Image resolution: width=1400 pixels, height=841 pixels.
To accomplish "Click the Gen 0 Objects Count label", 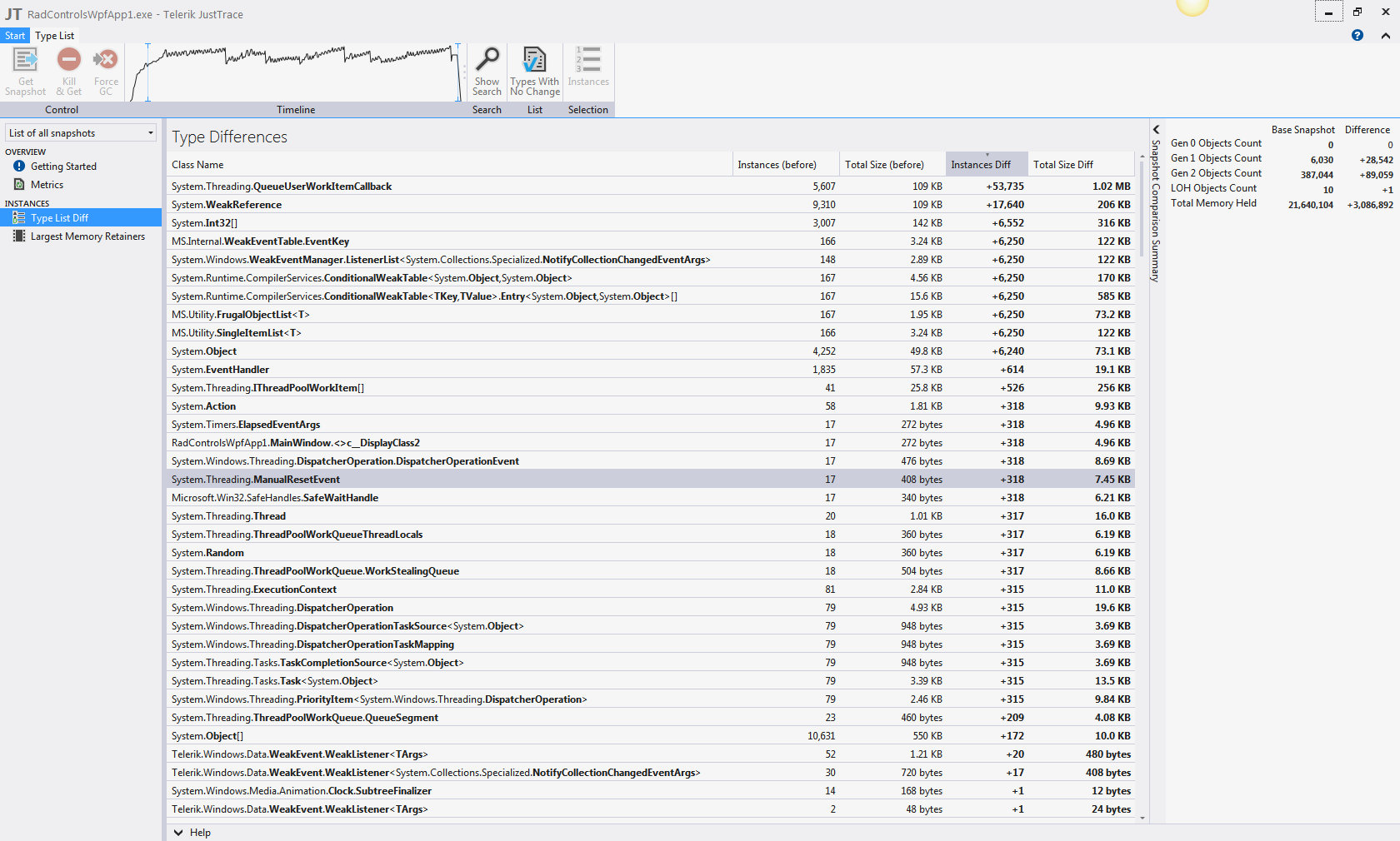I will [x=1216, y=143].
